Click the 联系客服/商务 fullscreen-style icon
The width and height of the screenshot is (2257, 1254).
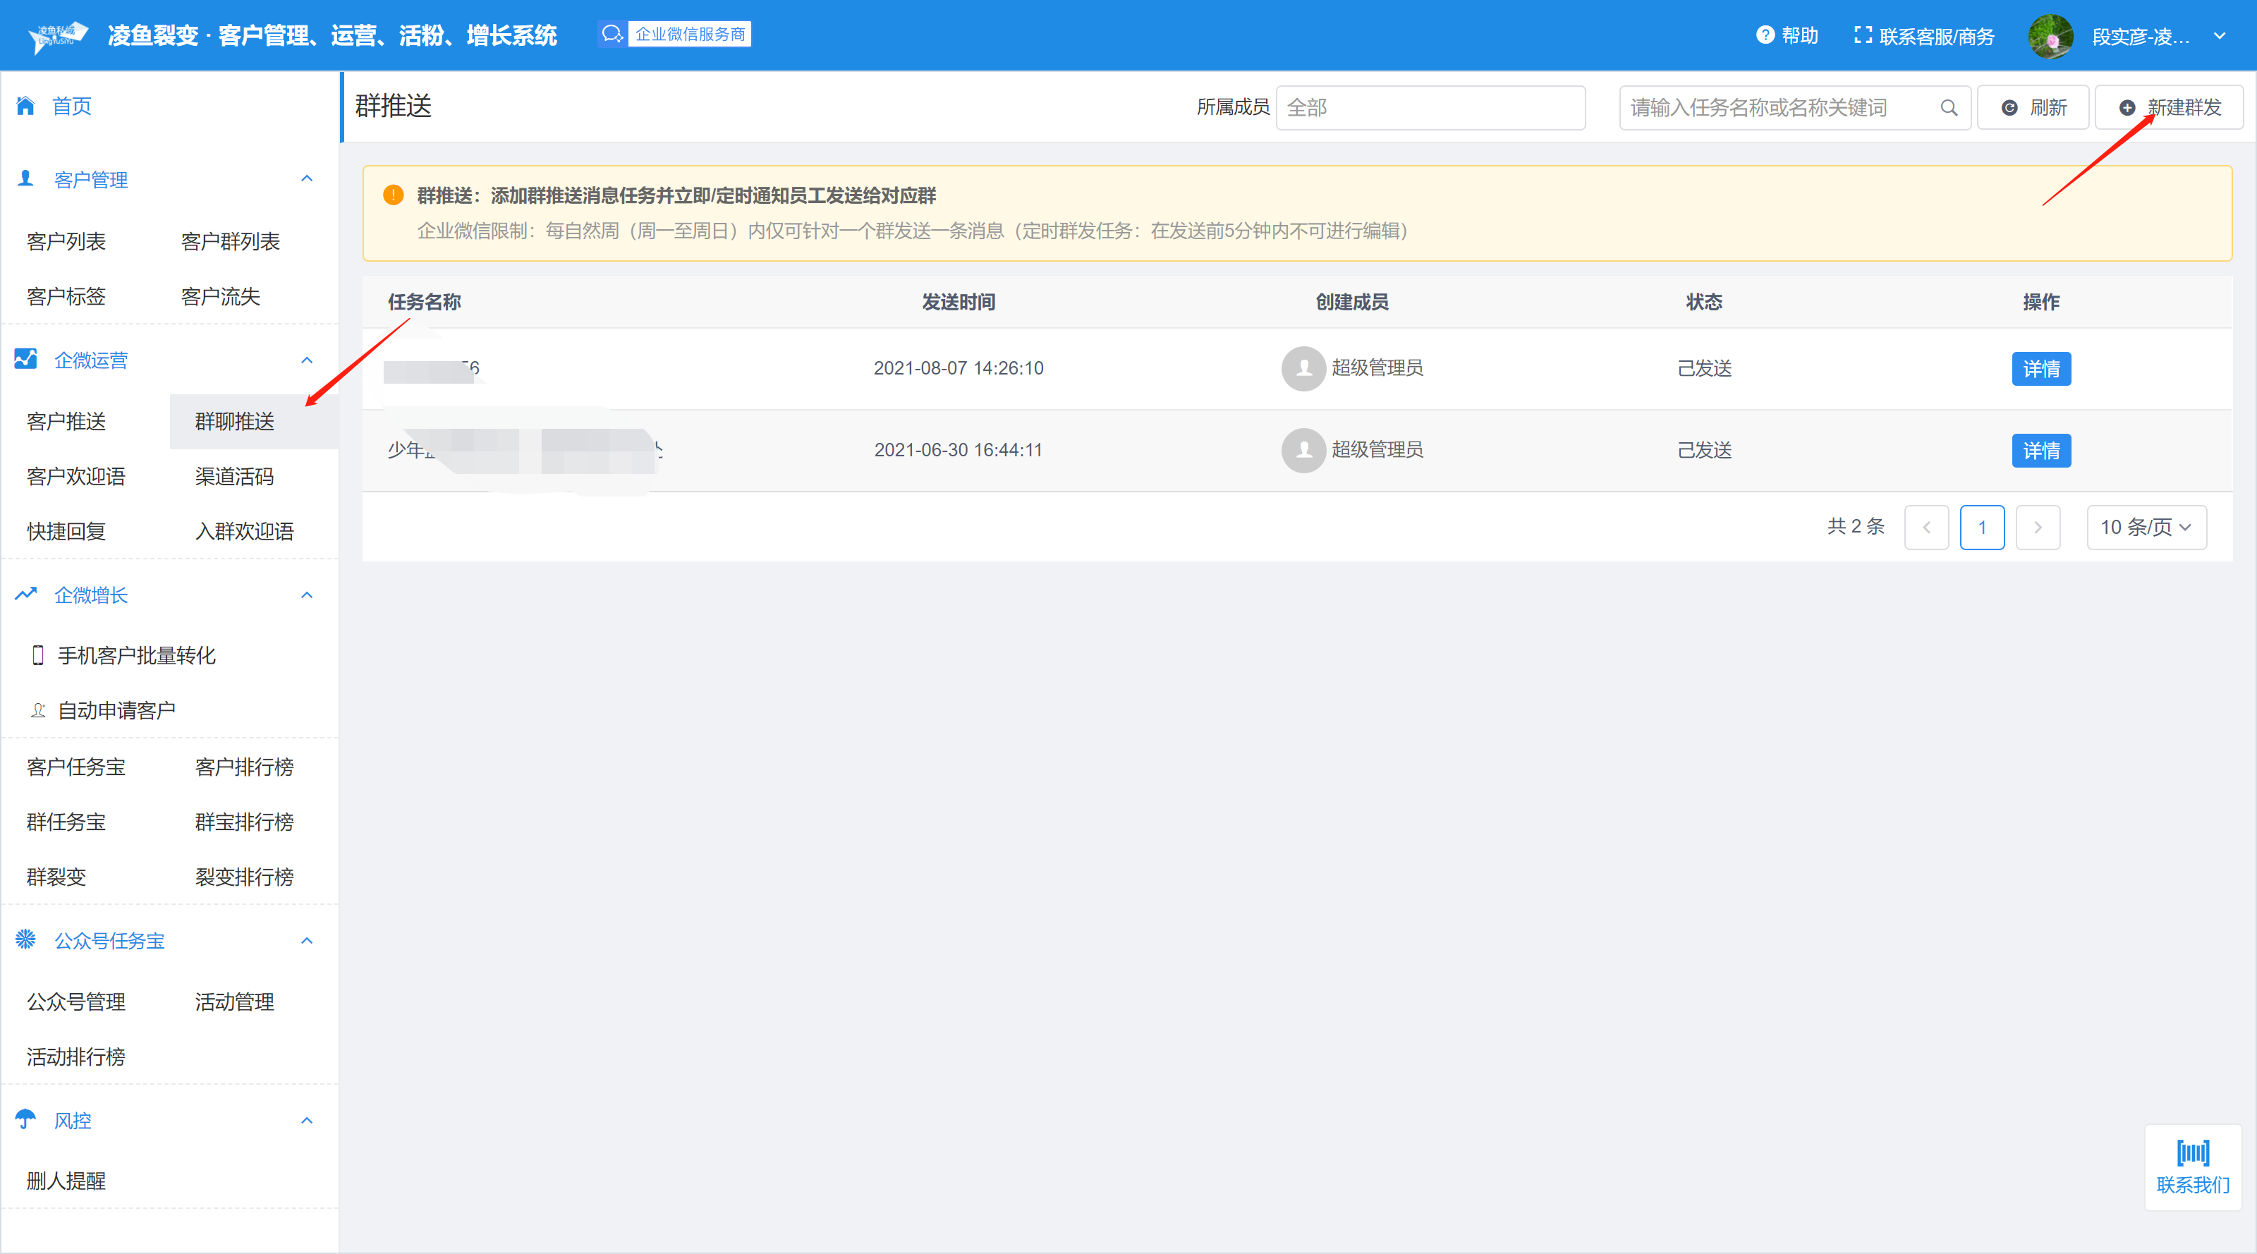[1863, 35]
